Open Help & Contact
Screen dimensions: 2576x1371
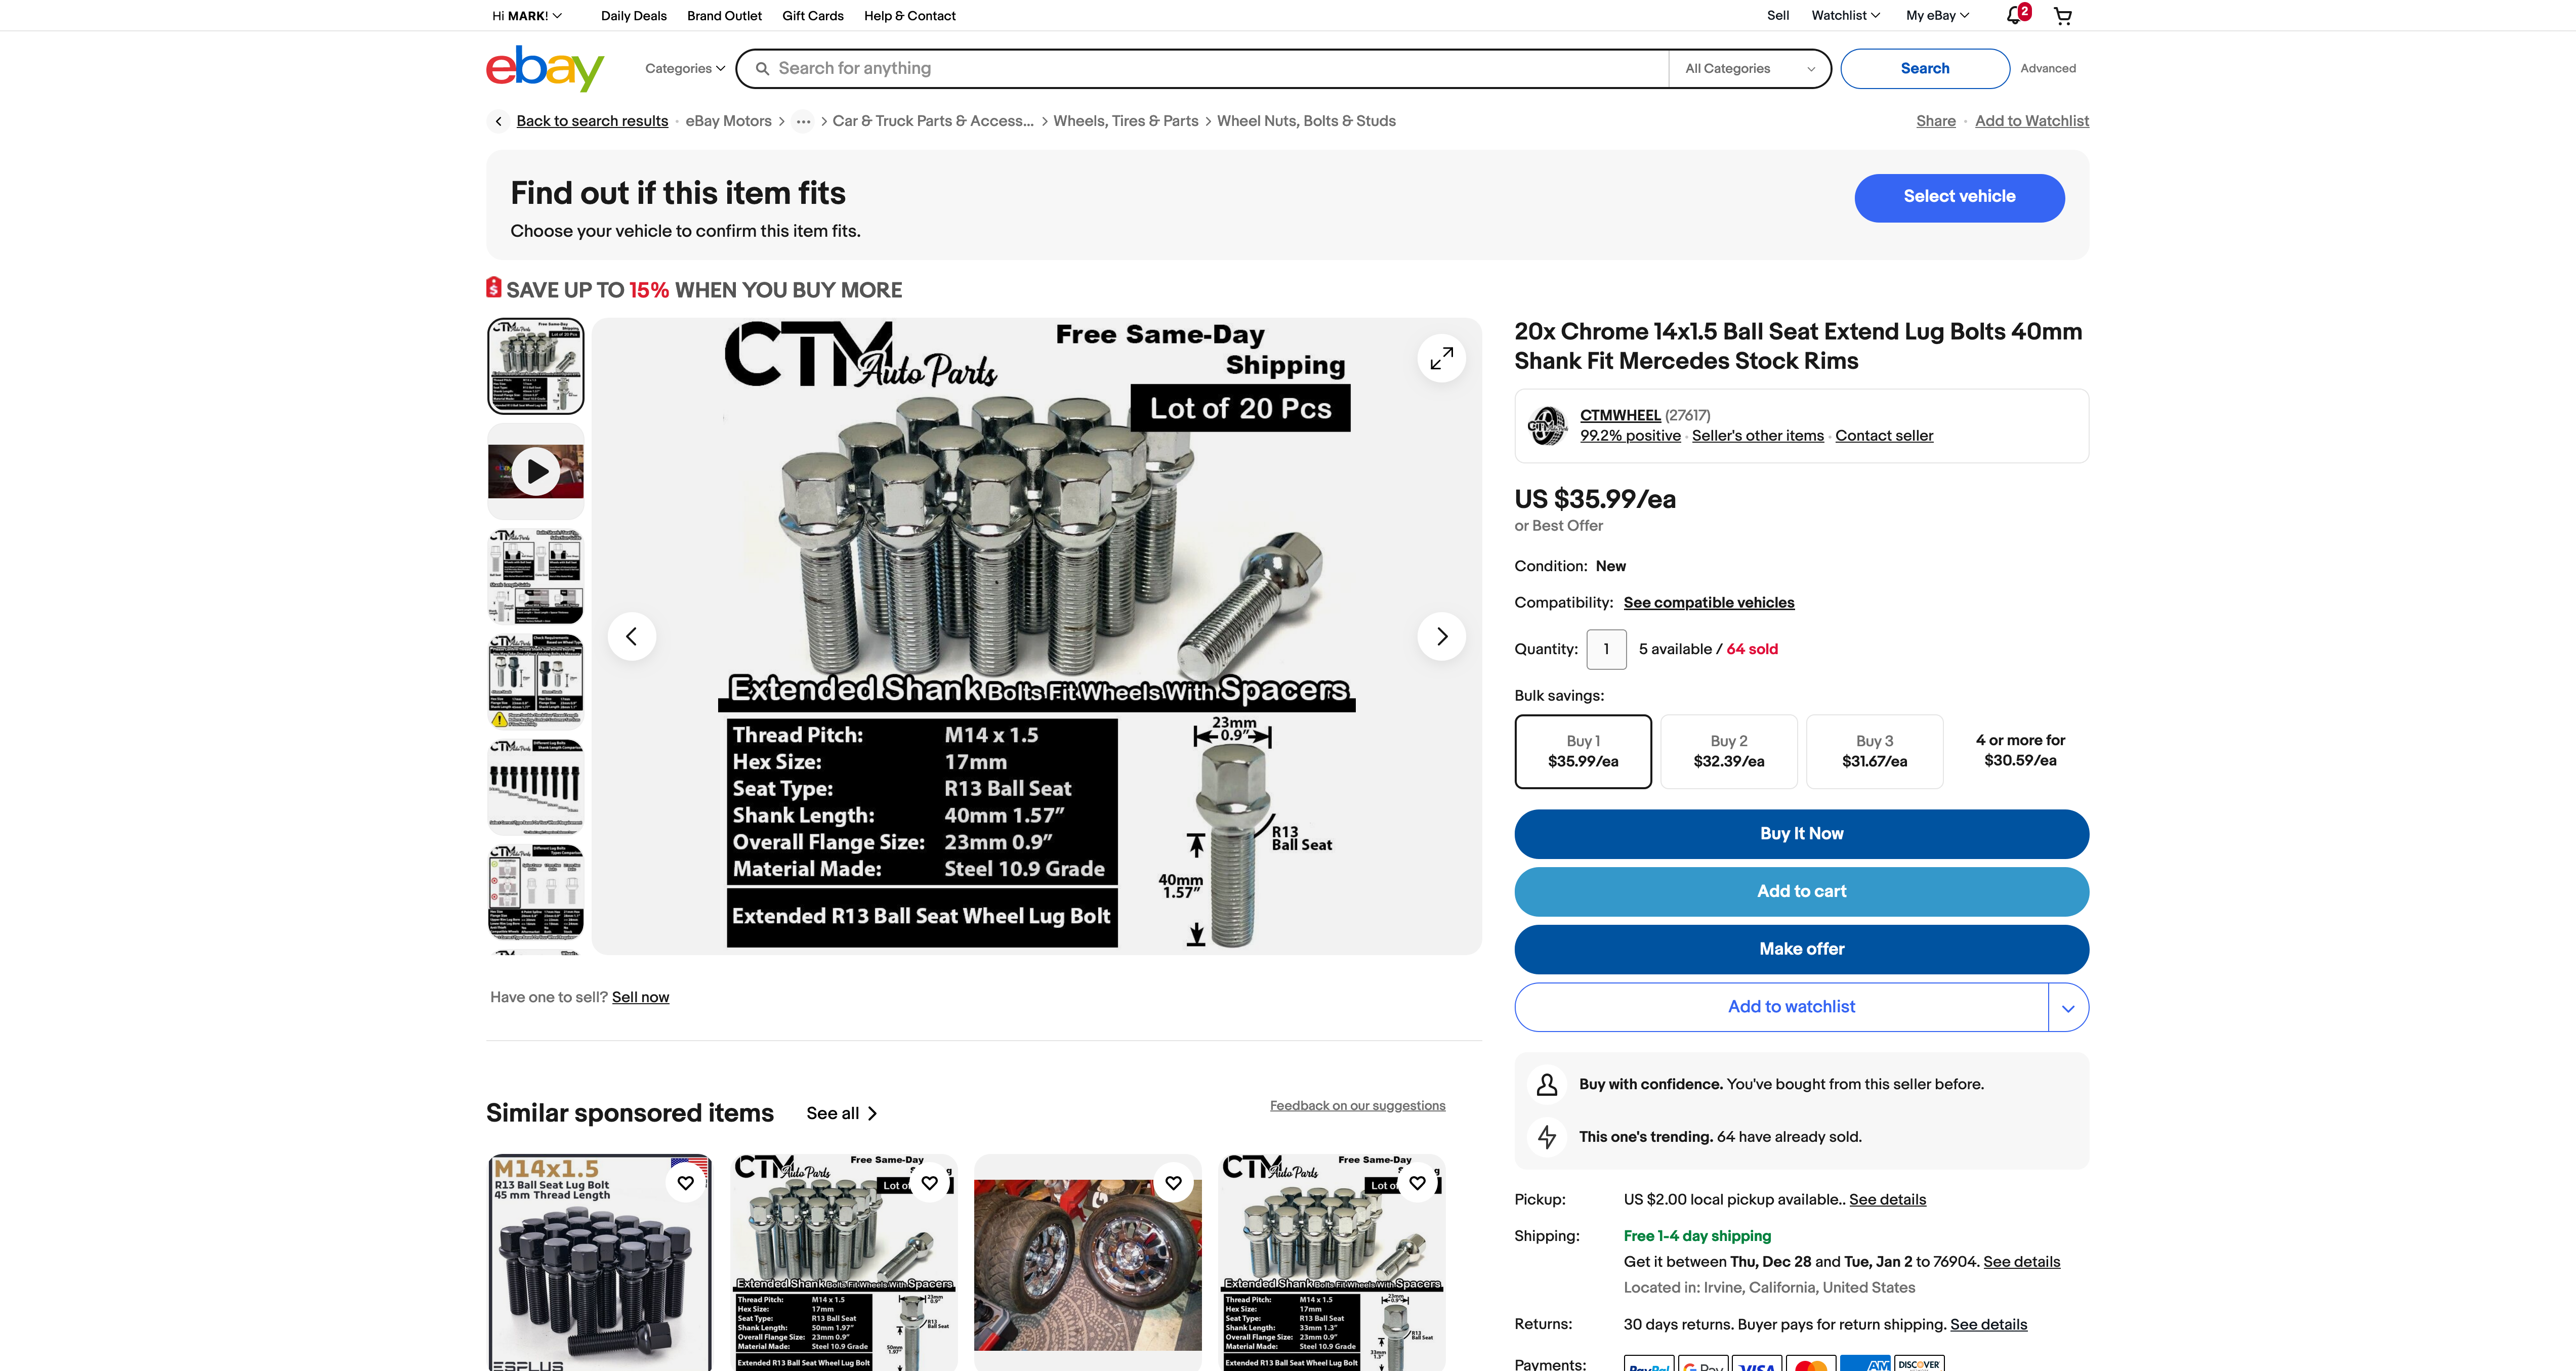[910, 16]
